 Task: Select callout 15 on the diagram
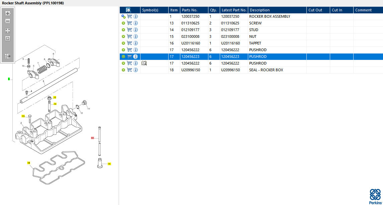coord(55,97)
